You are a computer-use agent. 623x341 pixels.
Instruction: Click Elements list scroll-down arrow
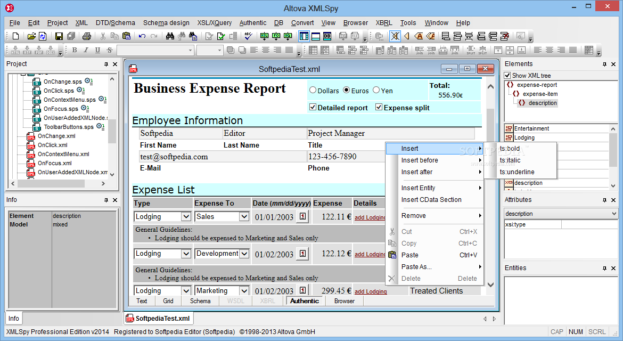point(613,185)
